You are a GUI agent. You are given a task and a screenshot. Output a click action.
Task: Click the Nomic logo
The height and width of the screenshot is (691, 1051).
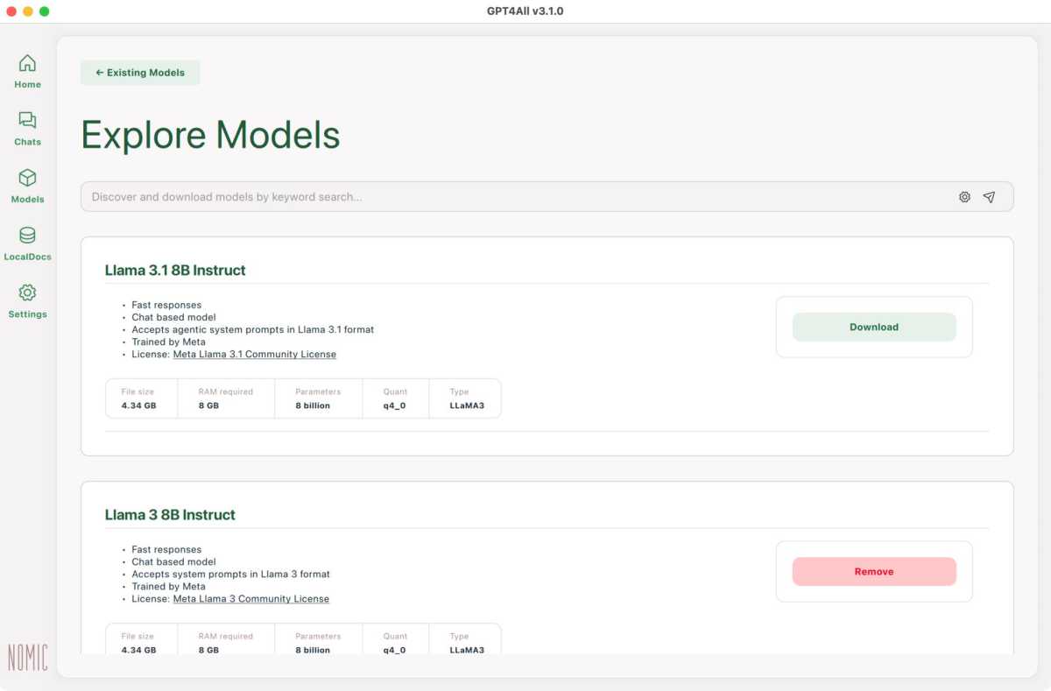click(x=27, y=657)
